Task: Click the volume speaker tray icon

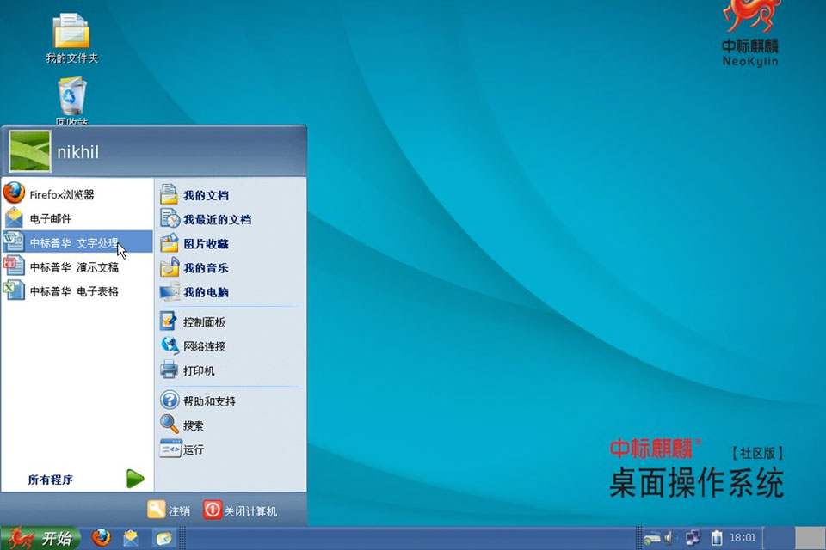Action: pos(669,538)
